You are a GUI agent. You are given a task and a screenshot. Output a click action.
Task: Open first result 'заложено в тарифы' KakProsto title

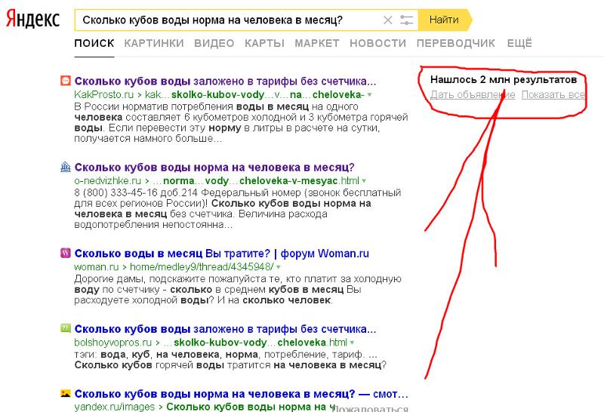[225, 81]
